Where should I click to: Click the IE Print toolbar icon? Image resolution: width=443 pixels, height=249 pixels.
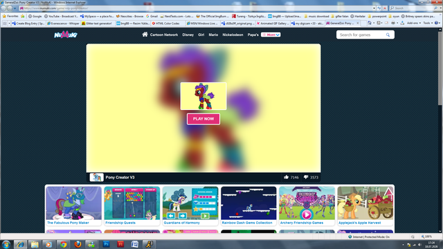tap(393, 23)
